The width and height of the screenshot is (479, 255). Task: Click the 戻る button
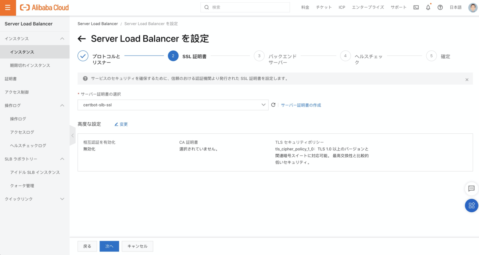point(87,246)
